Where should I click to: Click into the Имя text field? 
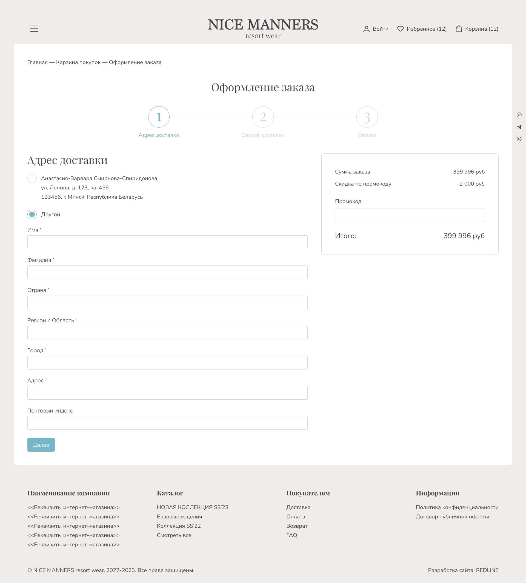coord(167,242)
